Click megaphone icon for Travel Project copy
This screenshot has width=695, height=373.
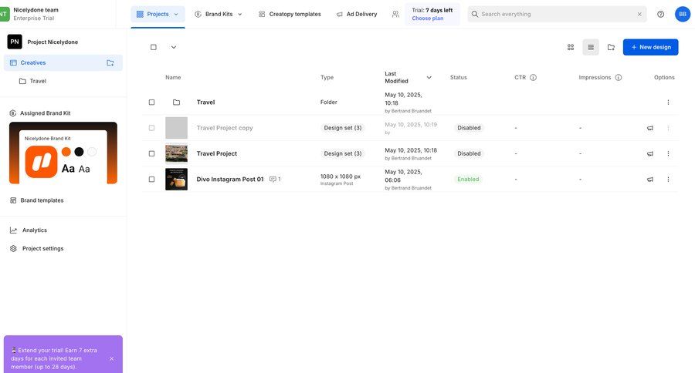[649, 128]
